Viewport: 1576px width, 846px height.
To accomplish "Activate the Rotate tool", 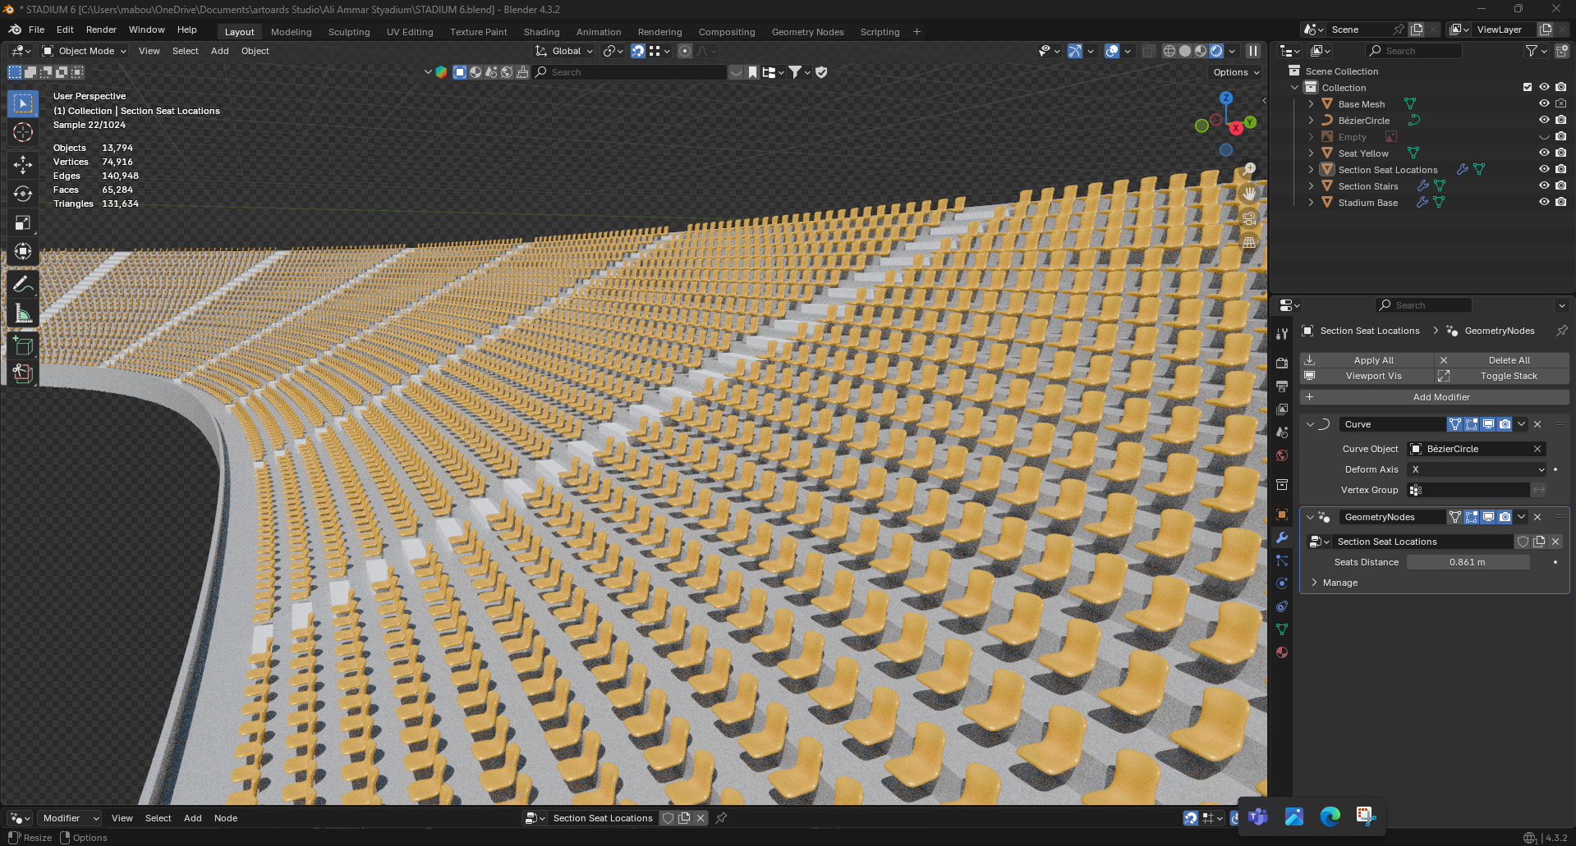I will tap(23, 194).
